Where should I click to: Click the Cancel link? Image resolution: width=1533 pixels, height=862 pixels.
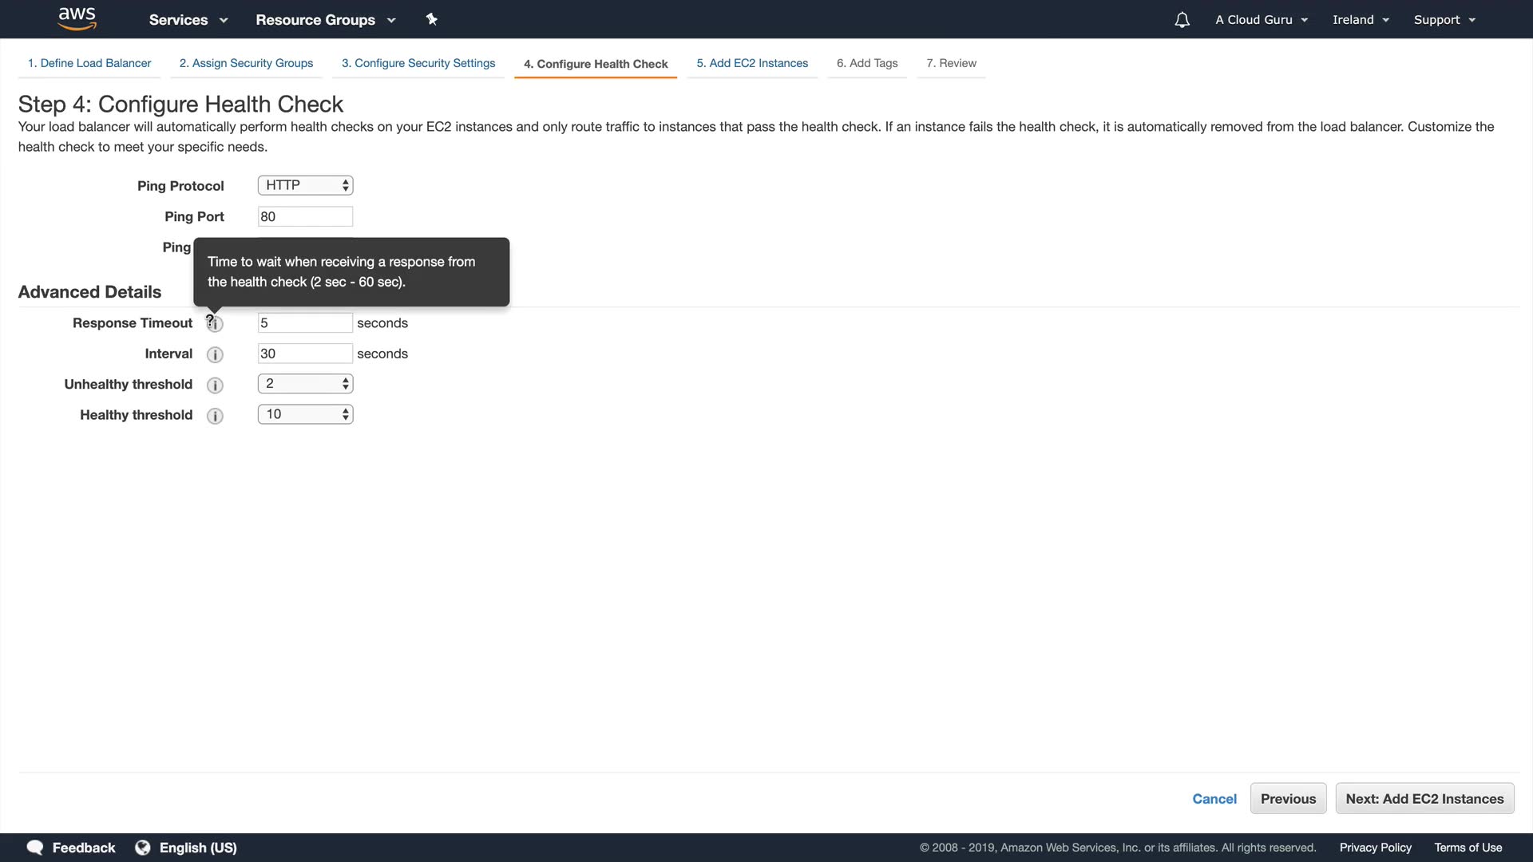(x=1214, y=799)
